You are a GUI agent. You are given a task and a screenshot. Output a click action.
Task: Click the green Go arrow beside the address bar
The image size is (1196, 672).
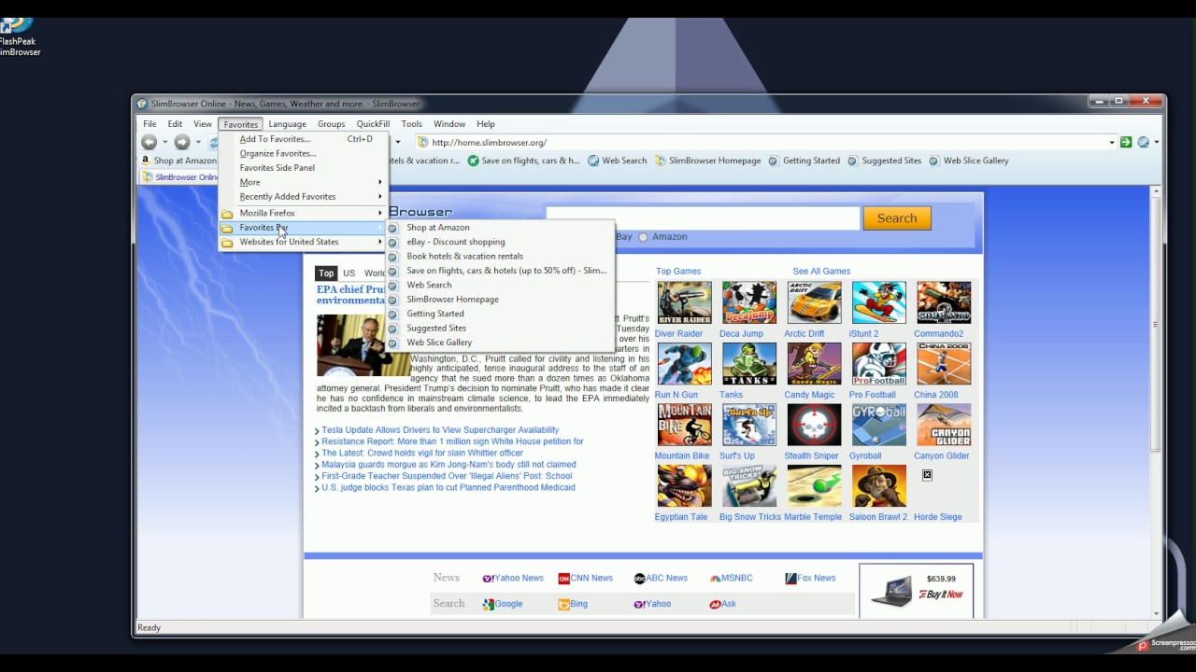1126,142
